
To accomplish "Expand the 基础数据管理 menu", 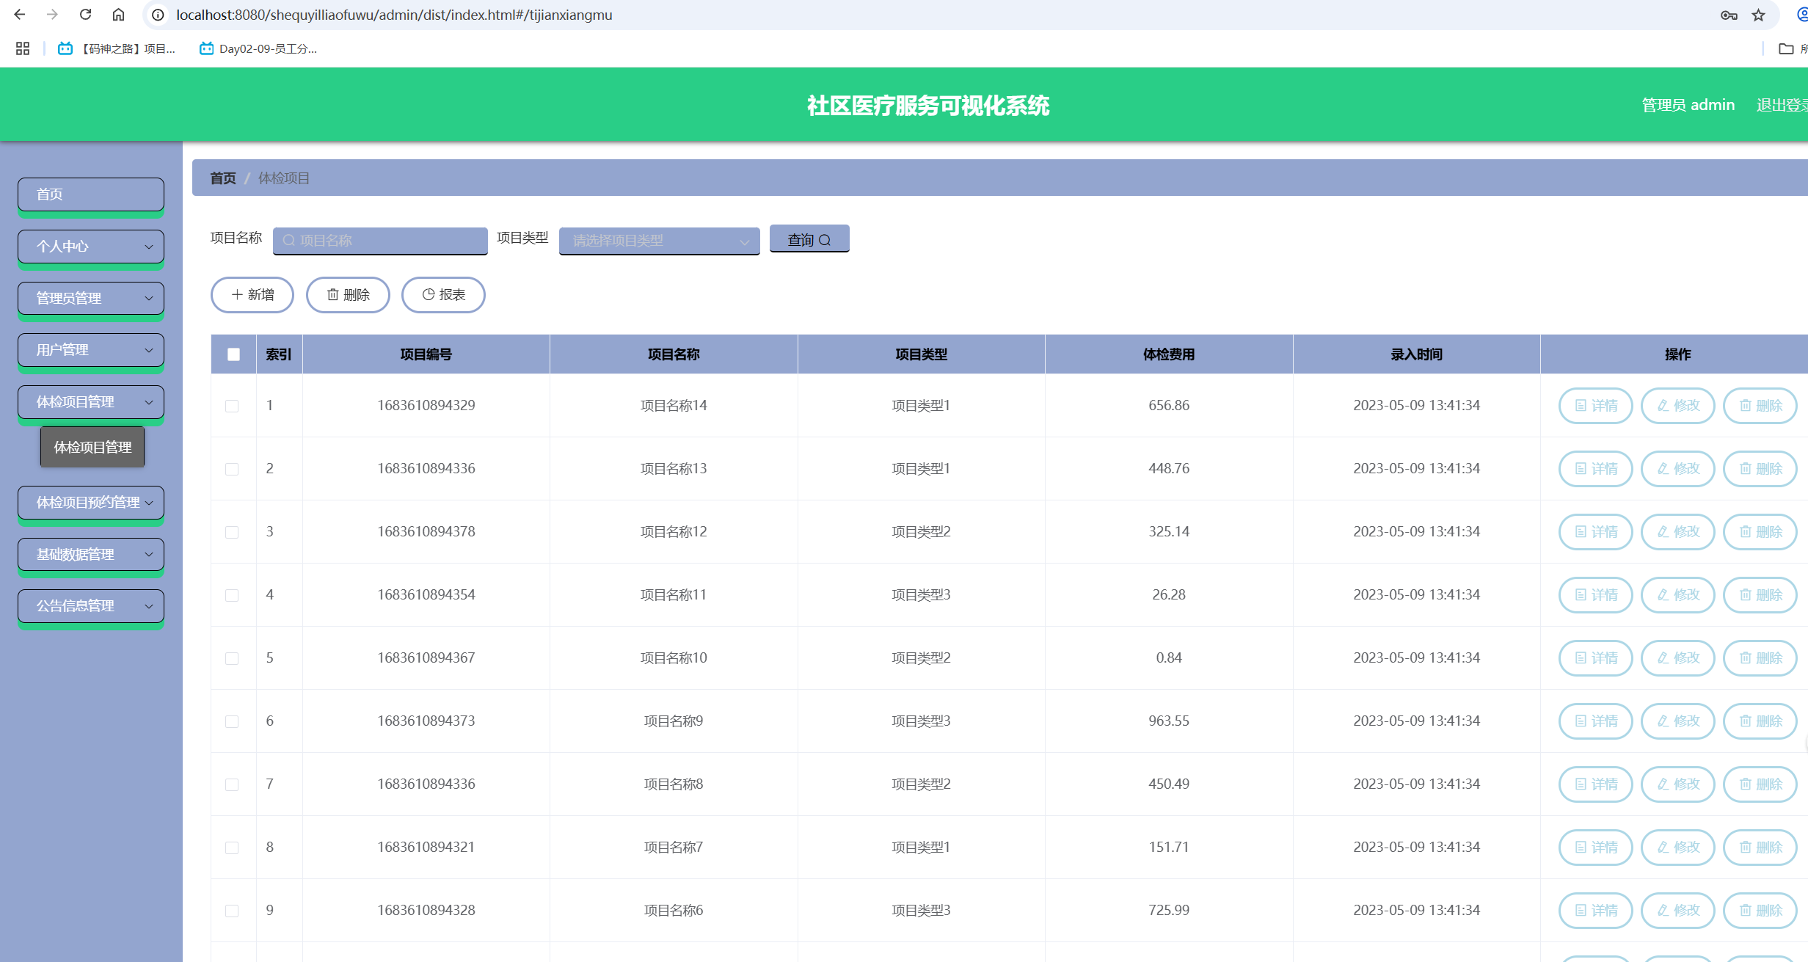I will coord(91,554).
